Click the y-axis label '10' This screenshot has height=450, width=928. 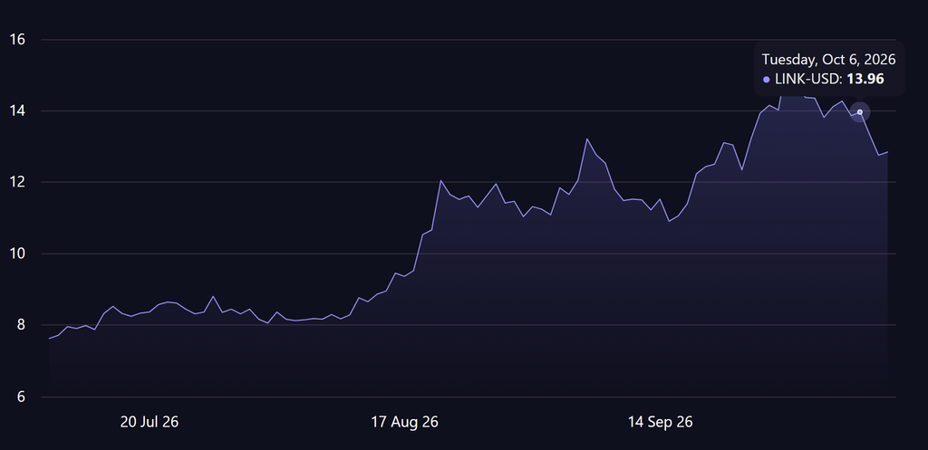point(17,254)
